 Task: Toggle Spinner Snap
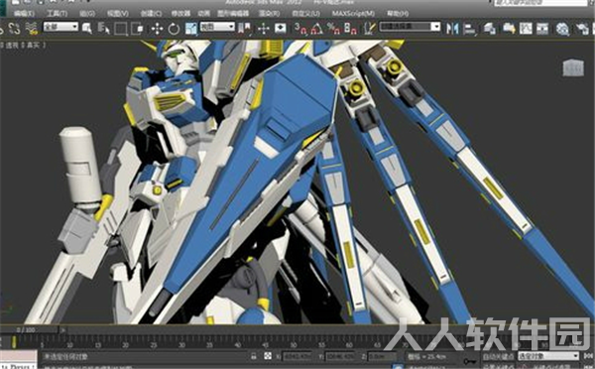(351, 29)
